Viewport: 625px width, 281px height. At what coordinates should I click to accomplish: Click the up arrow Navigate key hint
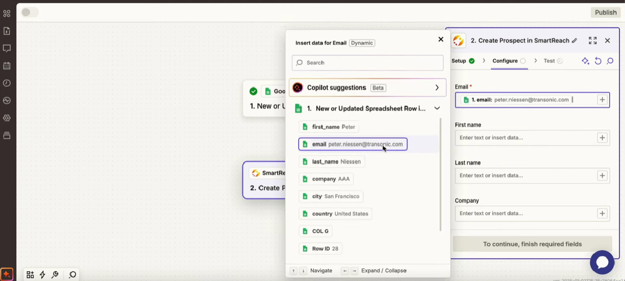[294, 270]
